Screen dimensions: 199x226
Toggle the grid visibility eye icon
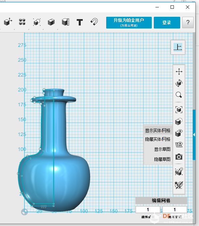(179, 145)
